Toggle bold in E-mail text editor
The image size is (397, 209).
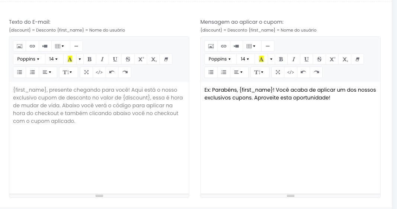click(90, 59)
